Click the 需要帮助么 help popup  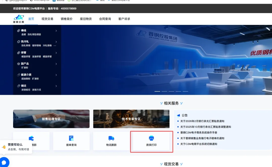click(x=16, y=147)
